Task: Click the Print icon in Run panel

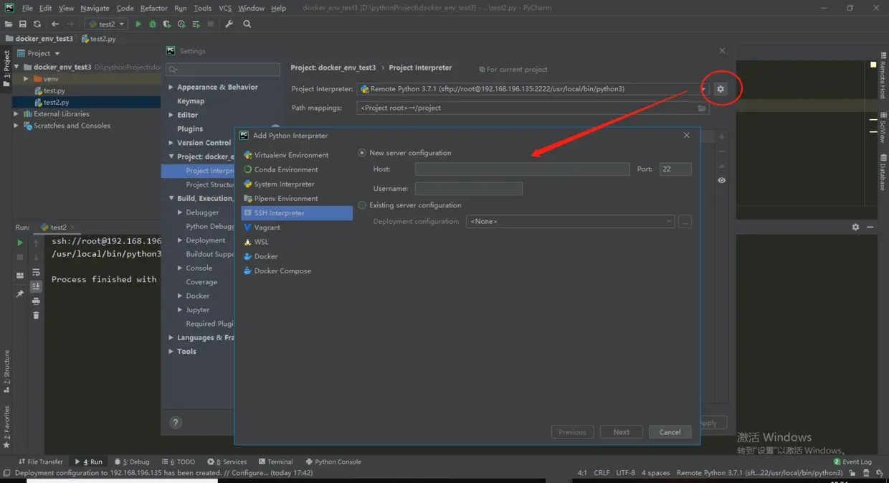Action: coord(36,301)
